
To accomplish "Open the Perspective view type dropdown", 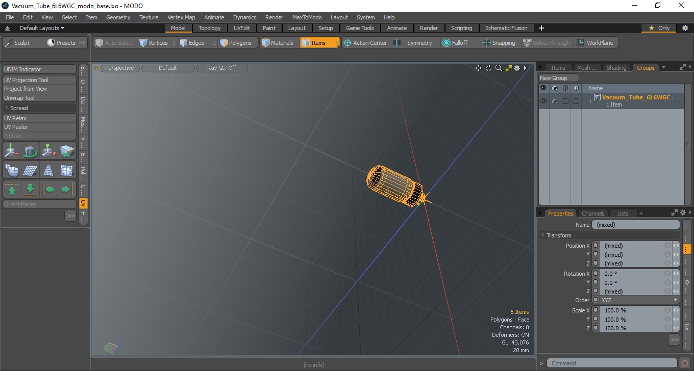I will (x=119, y=68).
